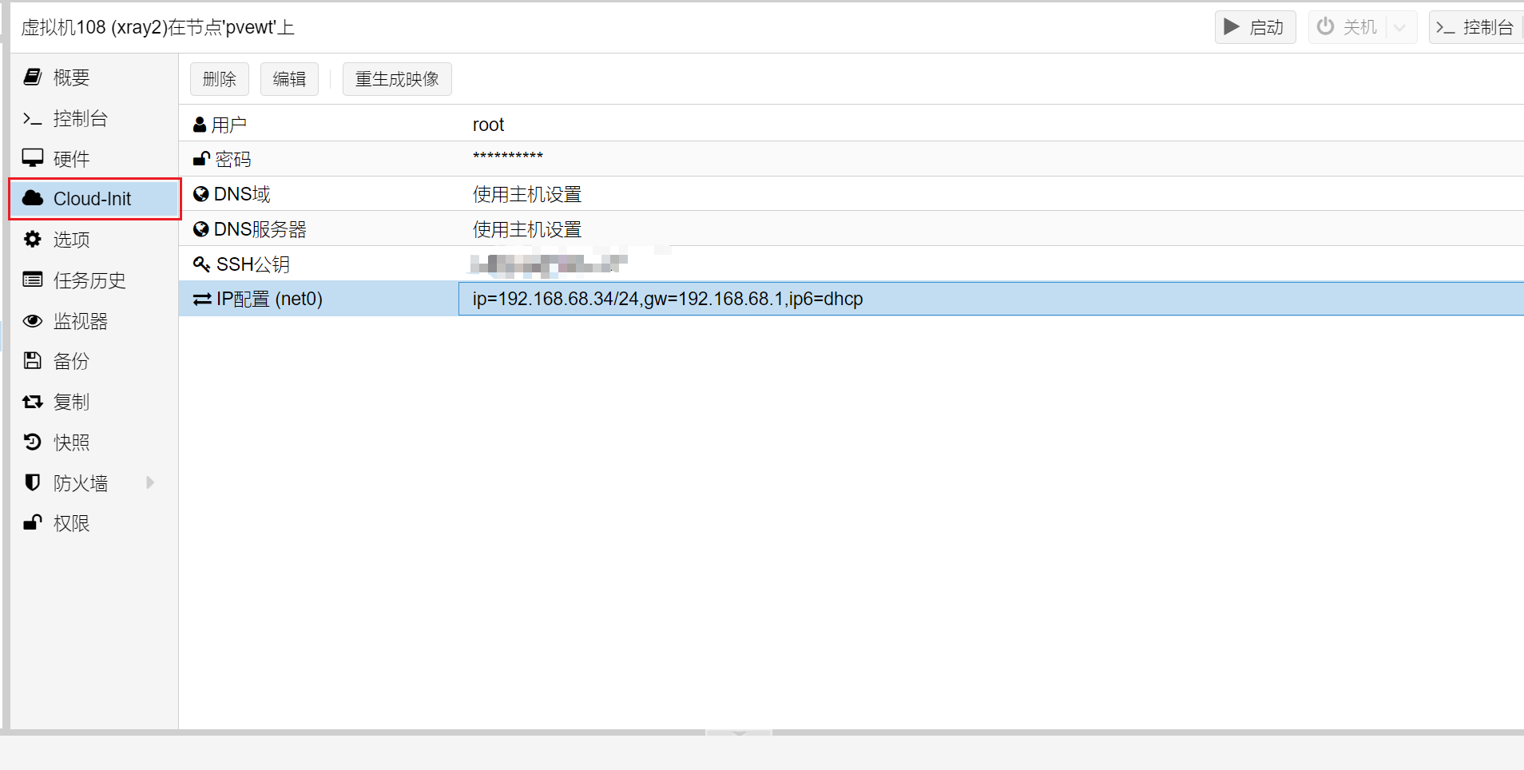Open the 概要 summary tab icon

coord(32,77)
